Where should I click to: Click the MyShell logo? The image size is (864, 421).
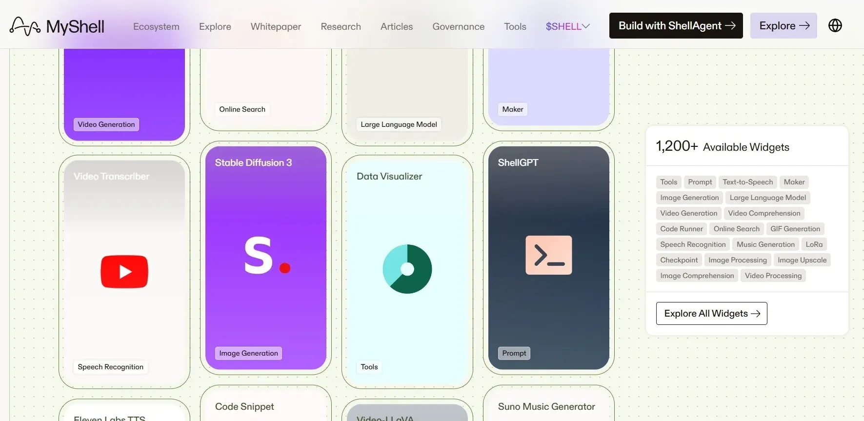click(57, 26)
